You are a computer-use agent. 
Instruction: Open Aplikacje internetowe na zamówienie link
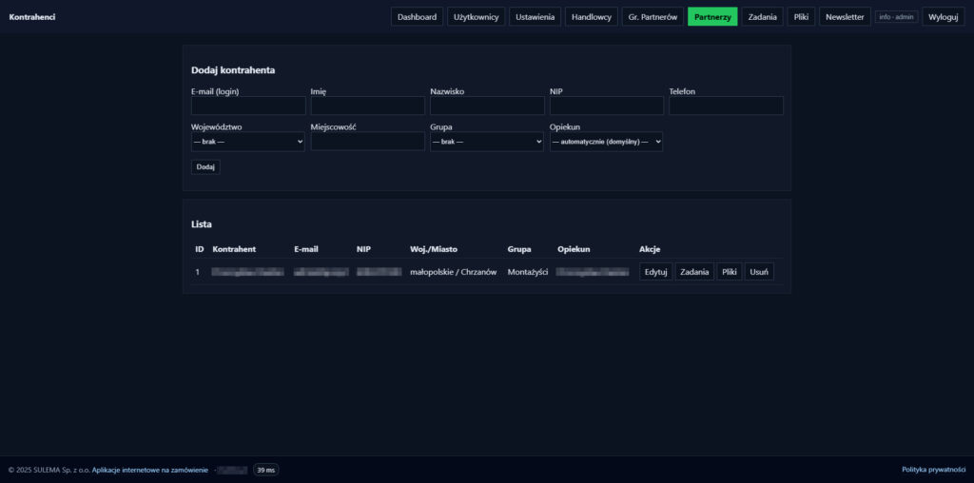[x=150, y=470]
